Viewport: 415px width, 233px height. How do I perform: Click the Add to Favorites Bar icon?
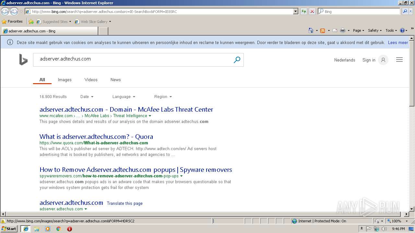pyautogui.click(x=31, y=22)
